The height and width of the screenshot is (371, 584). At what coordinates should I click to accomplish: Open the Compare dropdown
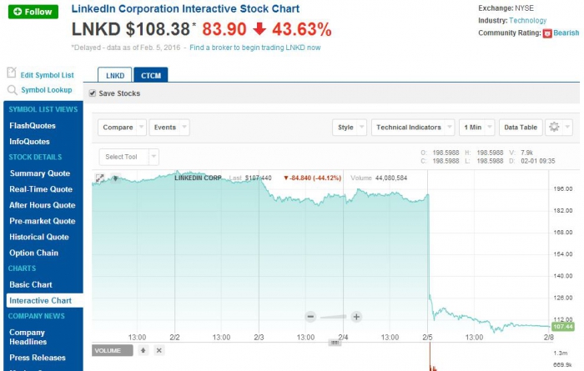(123, 128)
